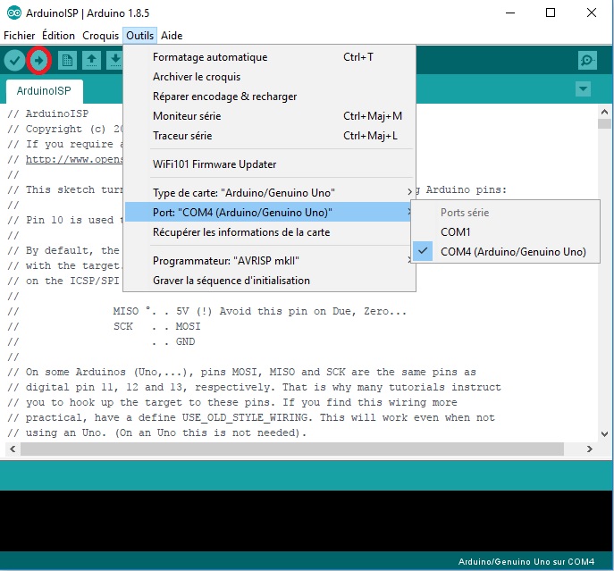Open Moniteur série from the menu
Image resolution: width=614 pixels, height=571 pixels.
269,116
